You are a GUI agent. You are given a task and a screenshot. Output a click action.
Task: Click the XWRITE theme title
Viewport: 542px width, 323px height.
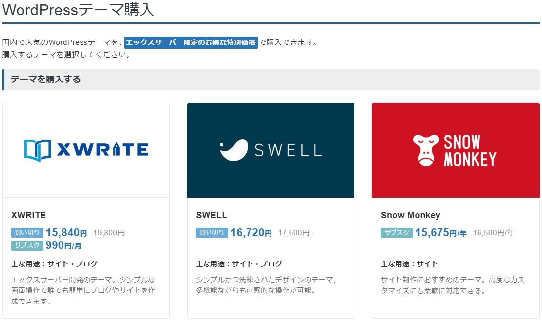point(28,215)
